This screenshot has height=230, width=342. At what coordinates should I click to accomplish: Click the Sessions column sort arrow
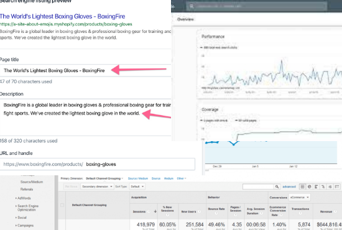tap(155, 211)
